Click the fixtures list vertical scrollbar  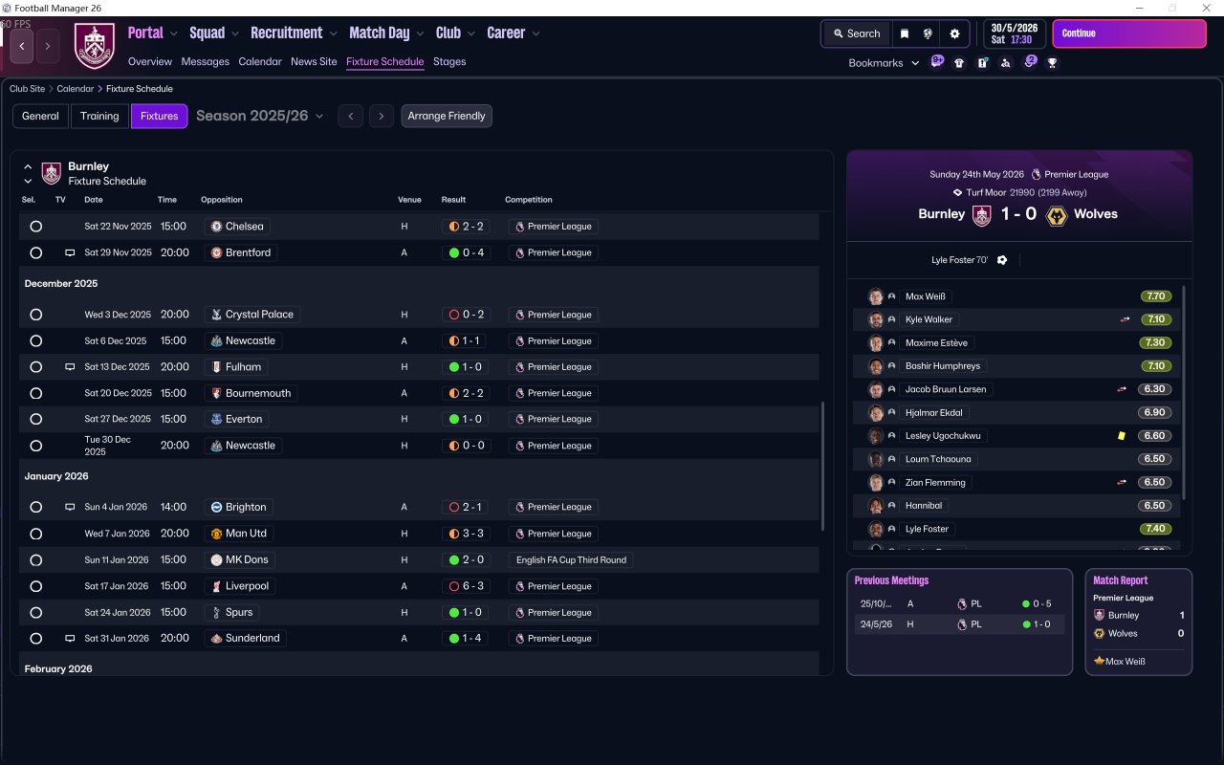coord(822,467)
